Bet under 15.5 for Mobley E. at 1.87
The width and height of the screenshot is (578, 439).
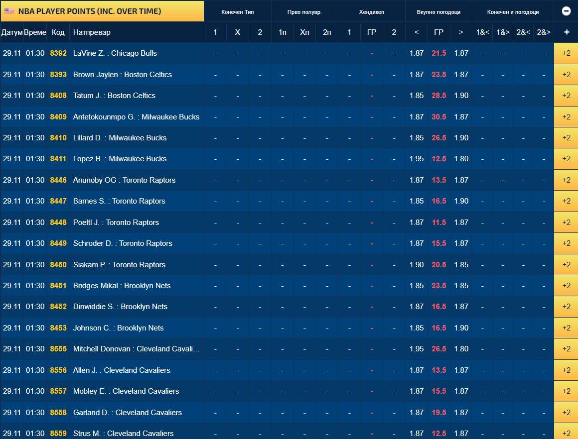(x=417, y=392)
